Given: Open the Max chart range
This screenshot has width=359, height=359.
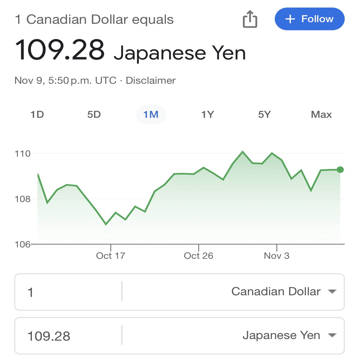Looking at the screenshot, I should click(321, 114).
